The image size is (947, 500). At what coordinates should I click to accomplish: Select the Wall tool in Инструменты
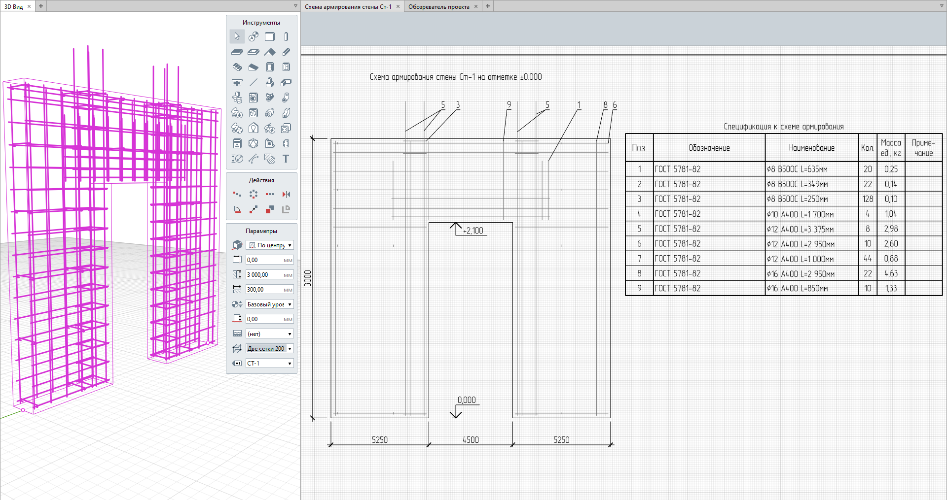270,36
